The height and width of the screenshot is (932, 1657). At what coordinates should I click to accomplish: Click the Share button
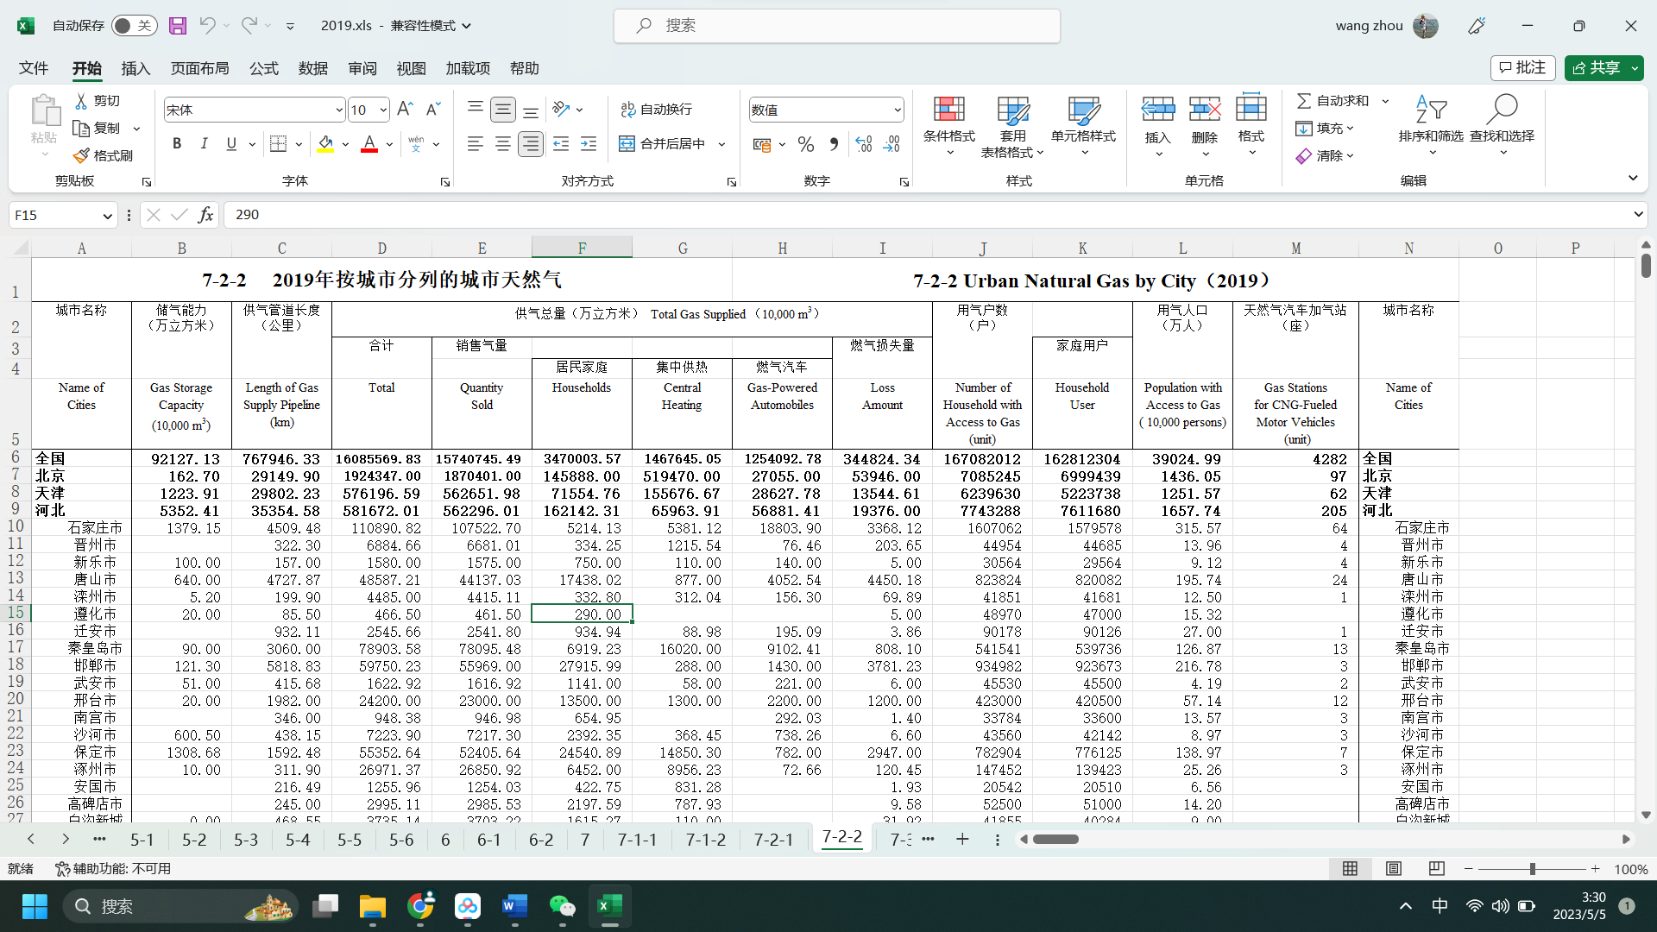click(1597, 68)
